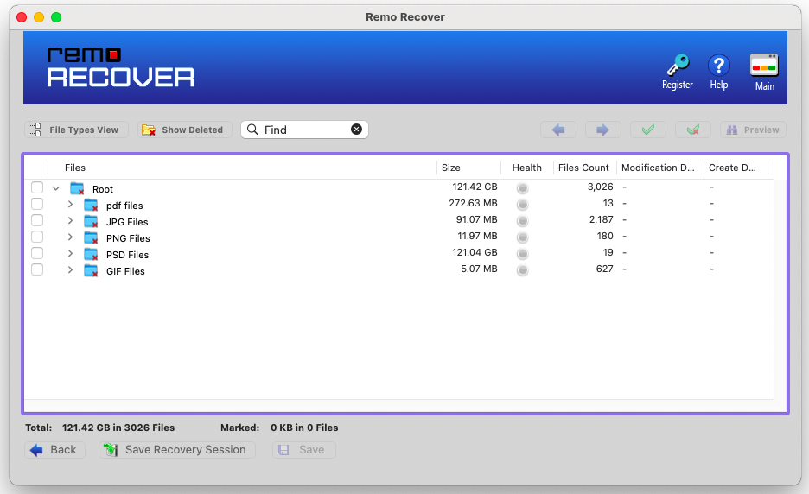Select the pdf files folder icon
Viewport: 809px width, 494px height.
[x=92, y=206]
